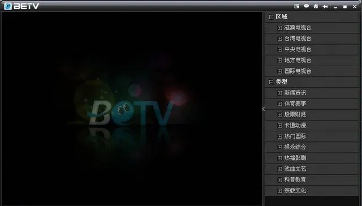Image resolution: width=362 pixels, height=206 pixels.
Task: Expand the 台湾电视台 node
Action: click(x=279, y=39)
